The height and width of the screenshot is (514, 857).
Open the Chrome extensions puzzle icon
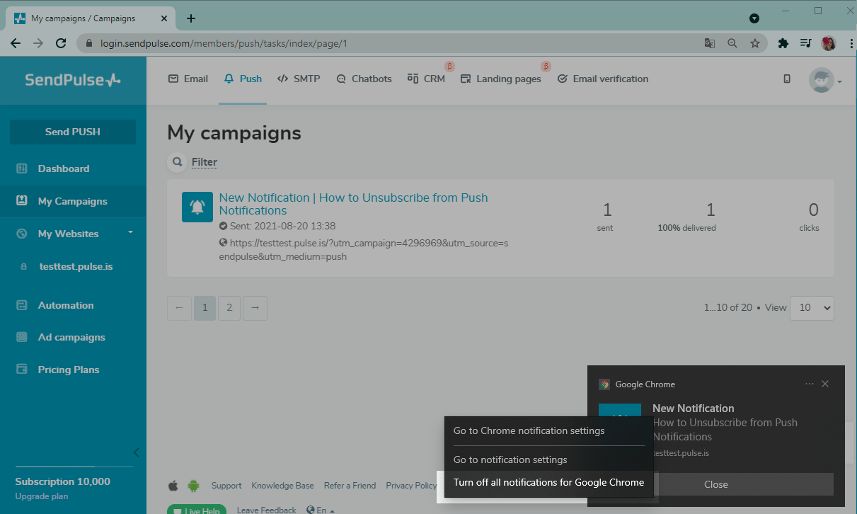pos(783,43)
